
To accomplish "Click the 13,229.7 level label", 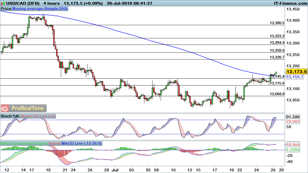I will click(277, 57).
